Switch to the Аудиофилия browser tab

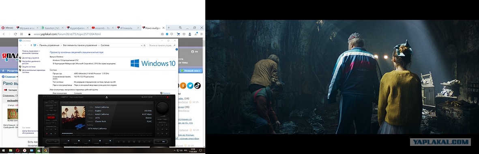tap(77, 28)
